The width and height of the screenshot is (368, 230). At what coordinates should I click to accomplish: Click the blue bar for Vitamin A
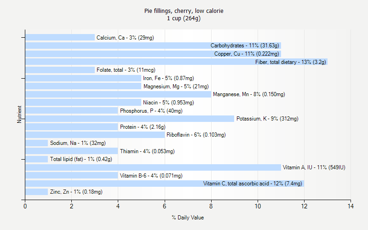[x=153, y=167]
